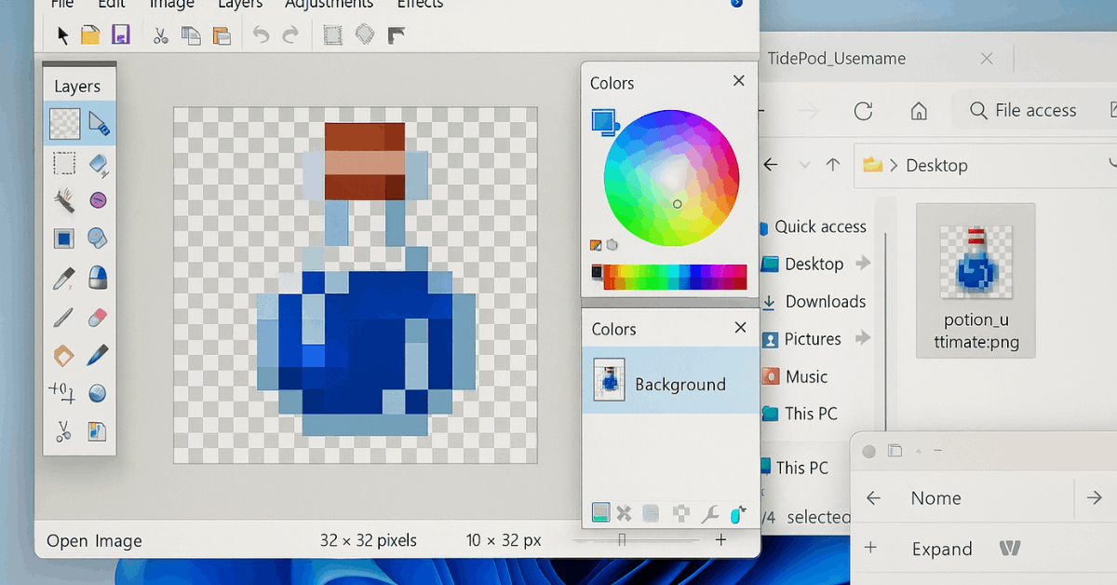Open the Adjustments menu
This screenshot has width=1117, height=585.
pos(330,4)
